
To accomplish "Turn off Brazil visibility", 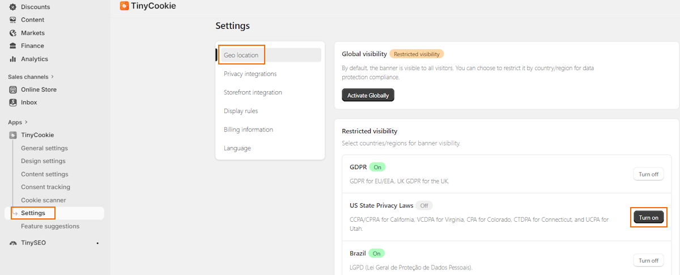I will [x=648, y=260].
